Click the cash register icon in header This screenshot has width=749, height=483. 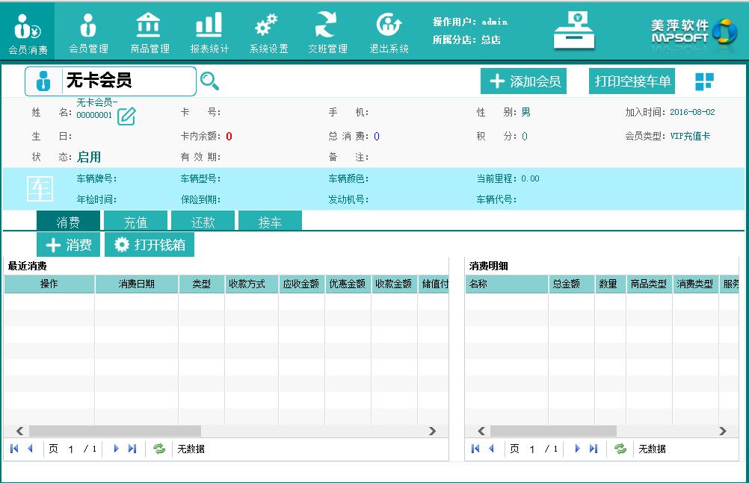[x=574, y=31]
